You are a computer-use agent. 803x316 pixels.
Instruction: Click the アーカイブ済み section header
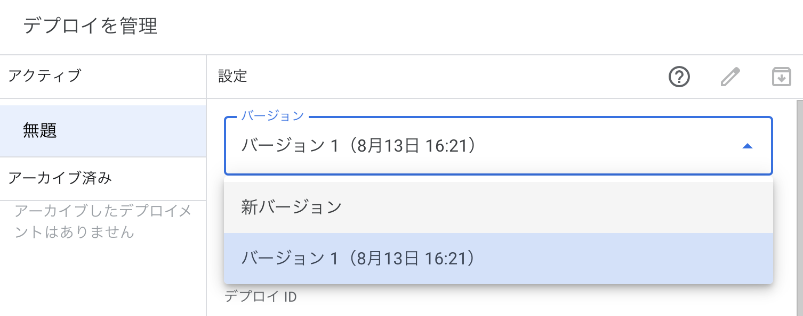60,178
